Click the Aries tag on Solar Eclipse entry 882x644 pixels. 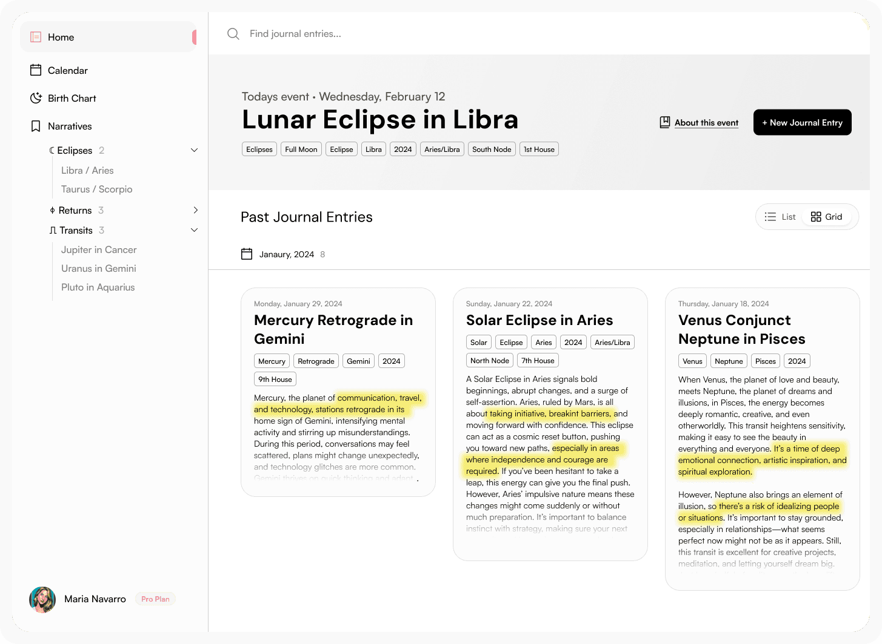coord(544,343)
